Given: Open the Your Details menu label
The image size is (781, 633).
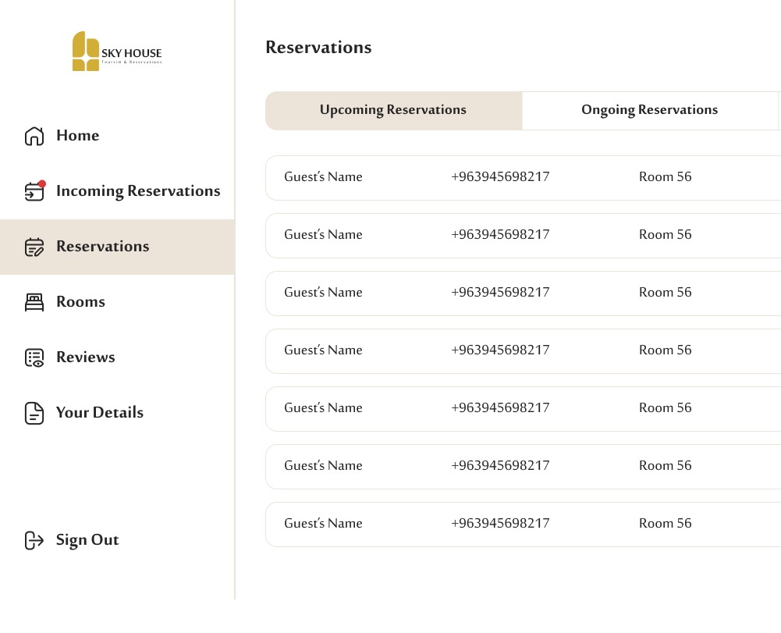Looking at the screenshot, I should pos(100,413).
